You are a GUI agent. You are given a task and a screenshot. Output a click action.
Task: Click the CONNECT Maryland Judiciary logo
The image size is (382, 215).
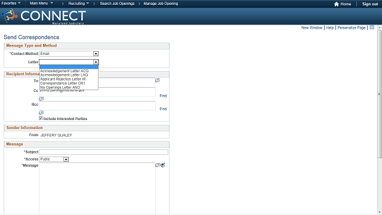coord(44,16)
